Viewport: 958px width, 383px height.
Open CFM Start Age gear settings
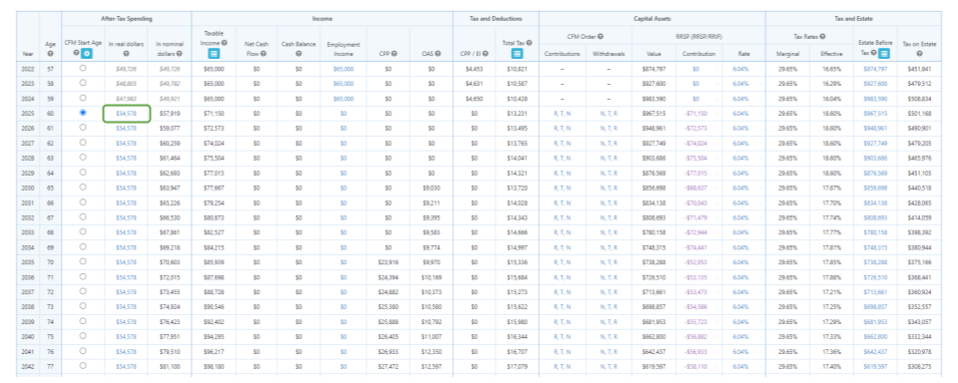pos(87,54)
